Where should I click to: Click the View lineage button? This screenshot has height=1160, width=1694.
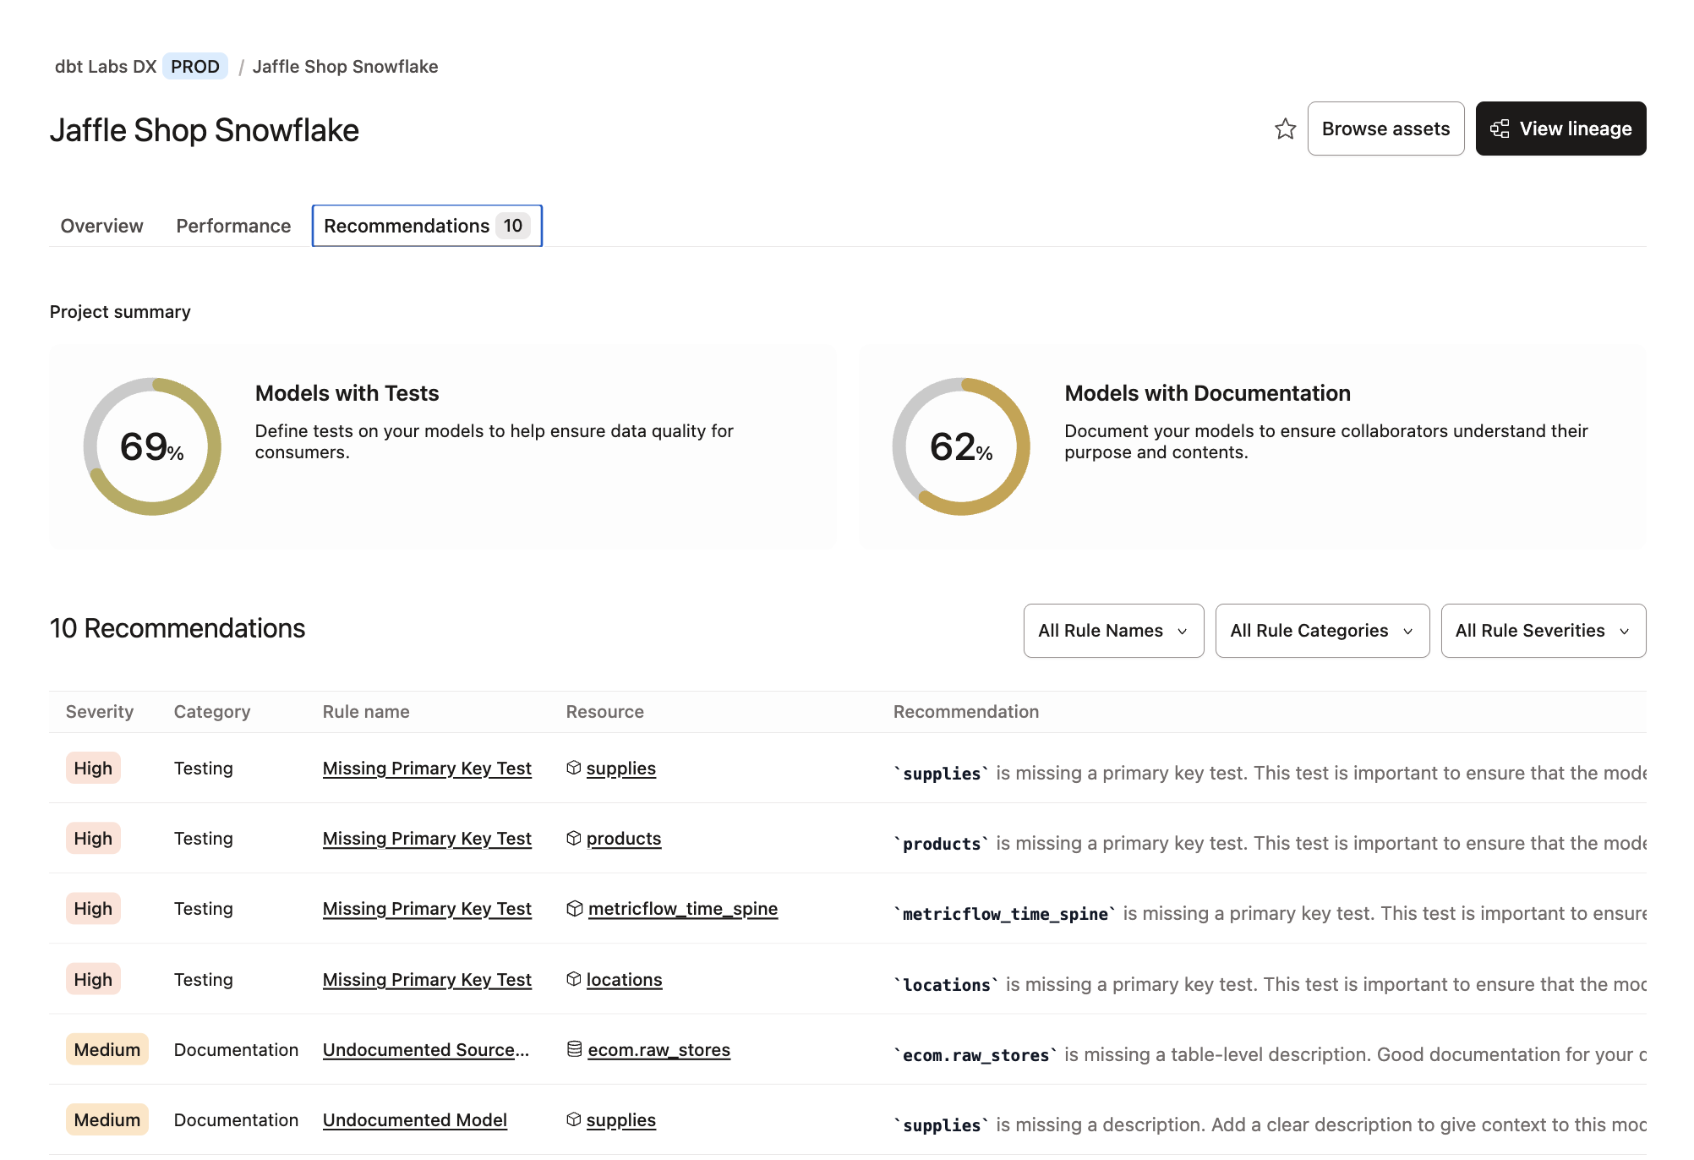click(1560, 129)
